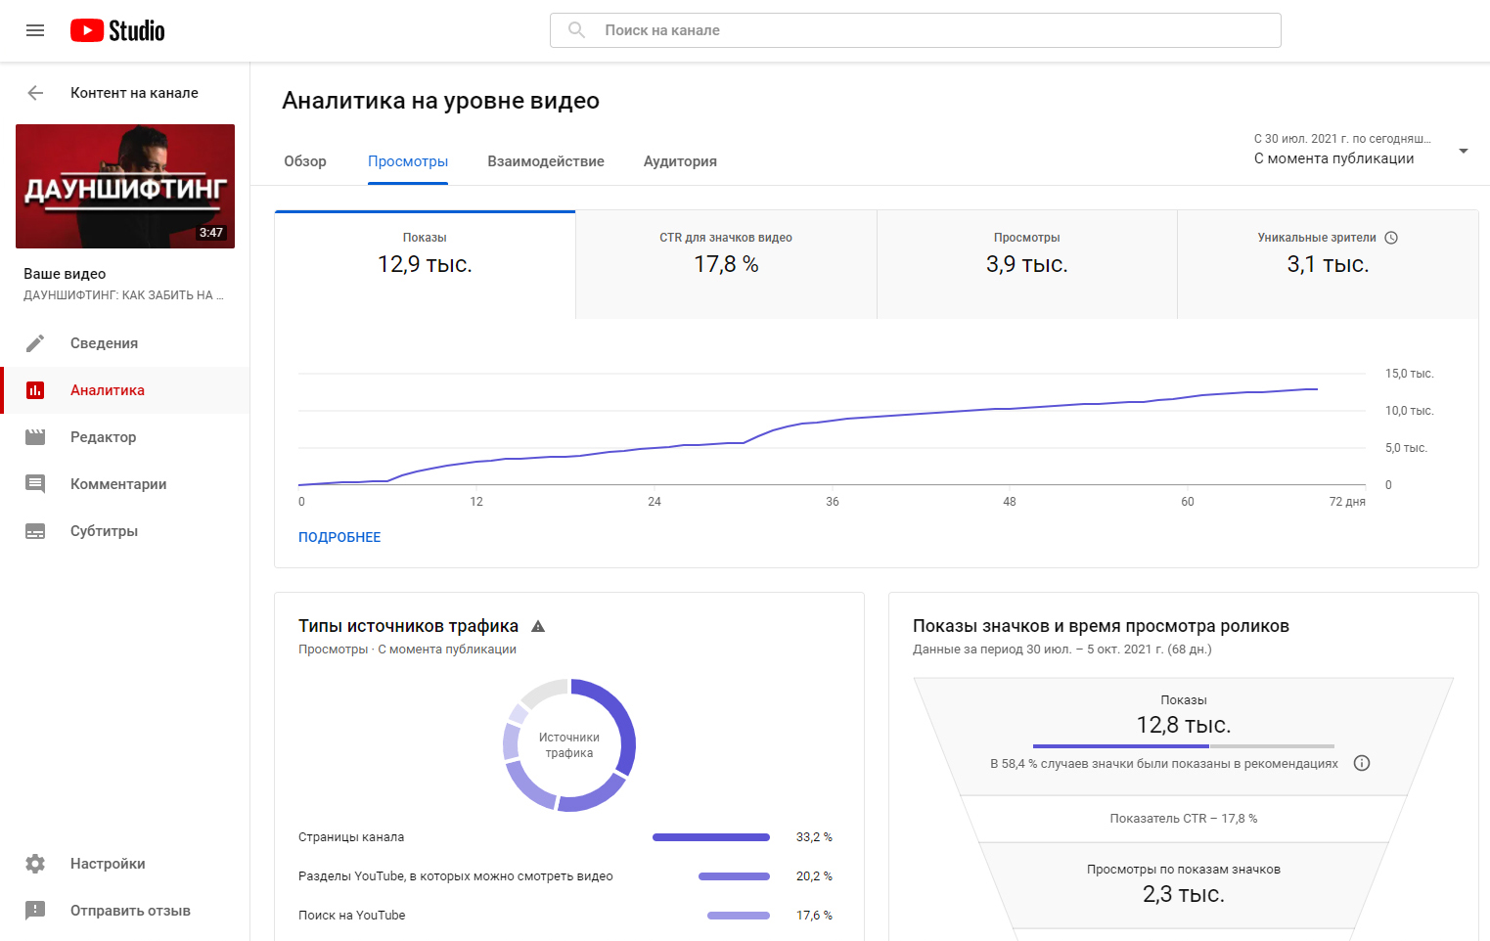Click the Комментарии speech bubble icon
Image resolution: width=1490 pixels, height=941 pixels.
tap(35, 484)
